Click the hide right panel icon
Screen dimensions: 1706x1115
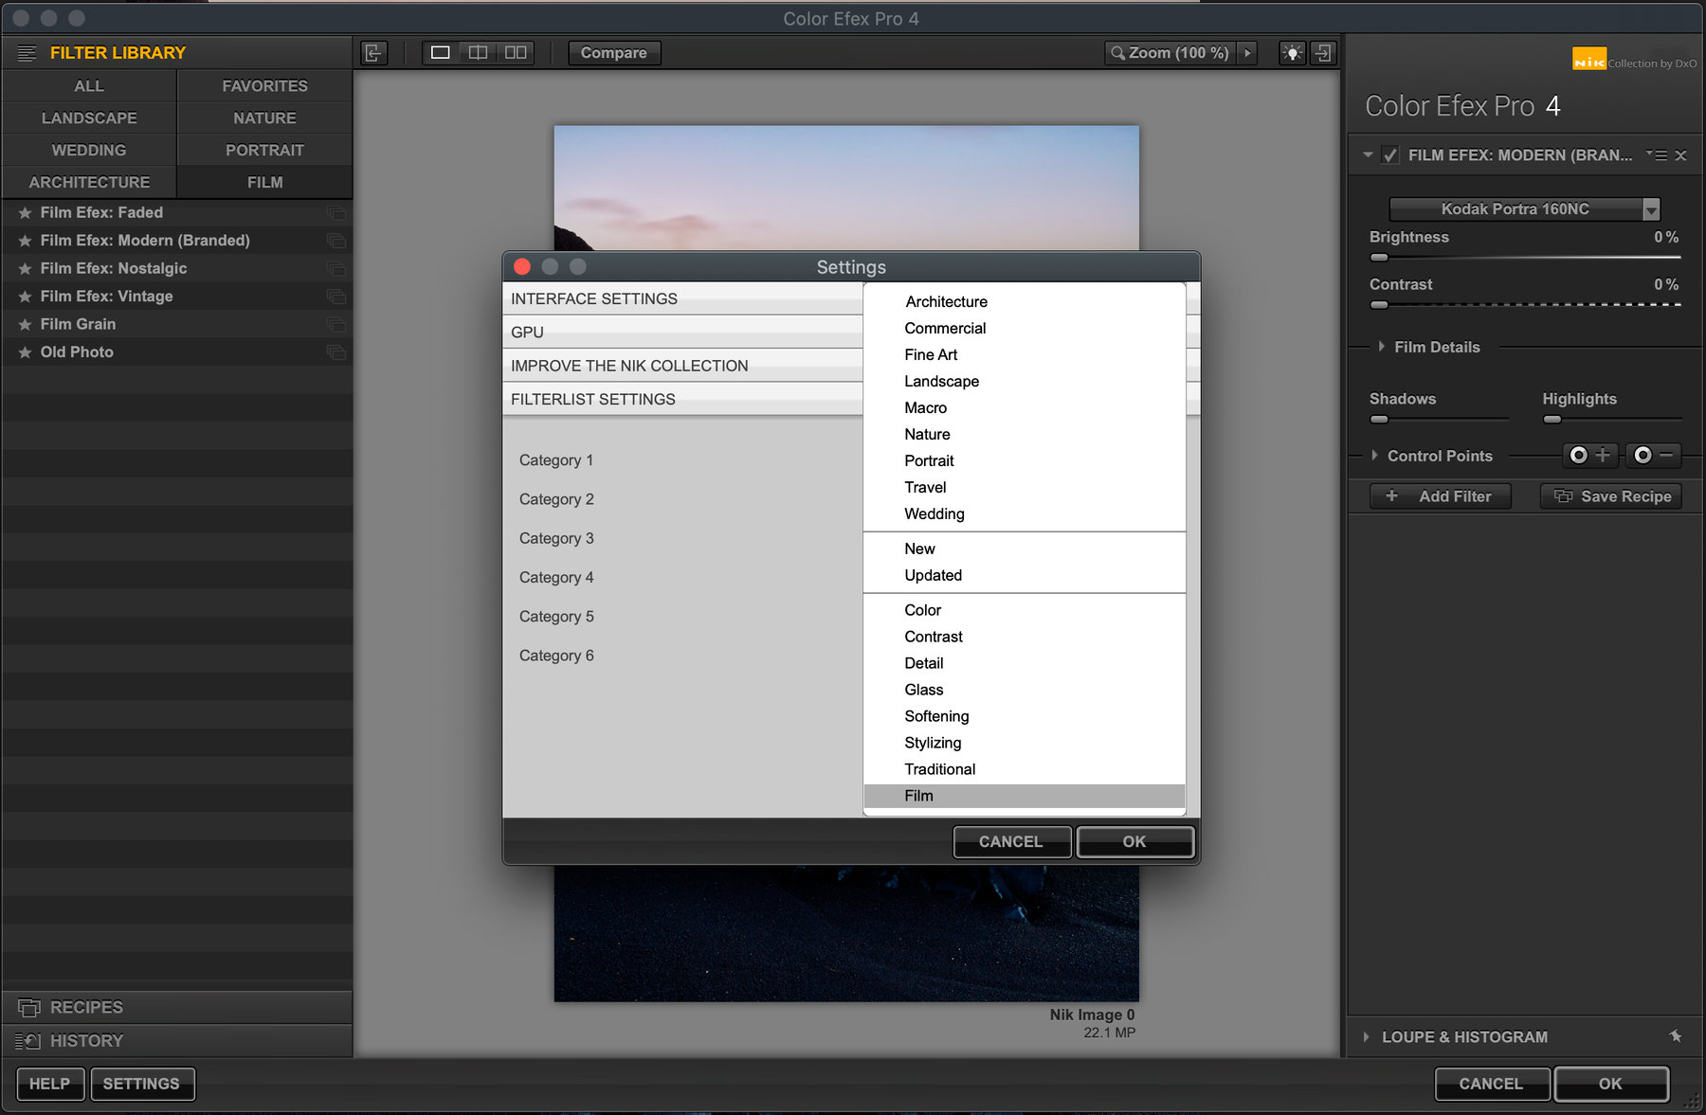click(x=1323, y=53)
